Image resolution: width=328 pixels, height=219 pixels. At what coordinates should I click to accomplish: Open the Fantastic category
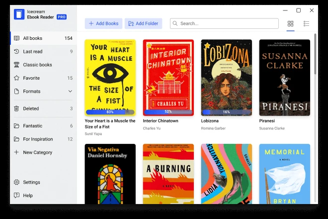[44, 126]
